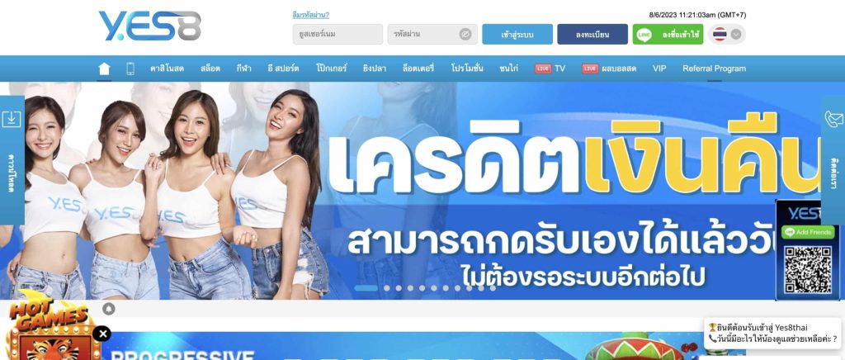This screenshot has height=360, width=845.
Task: Click the username input field
Action: pos(338,35)
